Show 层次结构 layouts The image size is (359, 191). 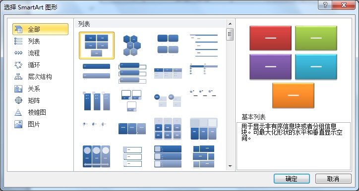pyautogui.click(x=40, y=77)
